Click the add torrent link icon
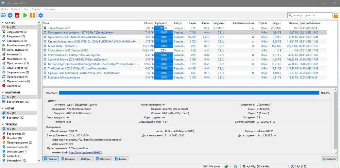This screenshot has height=168, width=340. click(x=3, y=15)
